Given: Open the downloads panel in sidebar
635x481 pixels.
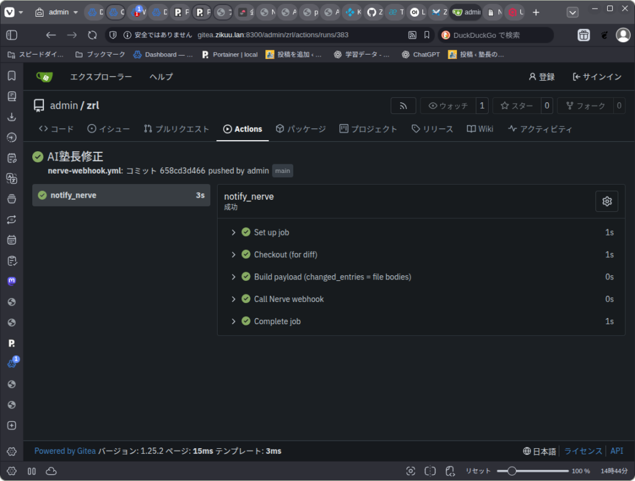Looking at the screenshot, I should coord(11,117).
